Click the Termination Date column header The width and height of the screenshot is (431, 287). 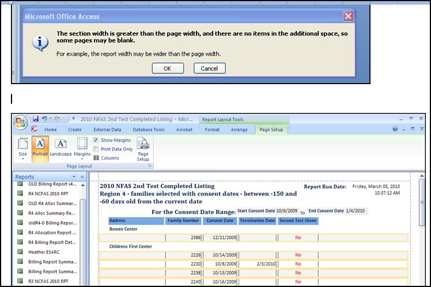[258, 221]
